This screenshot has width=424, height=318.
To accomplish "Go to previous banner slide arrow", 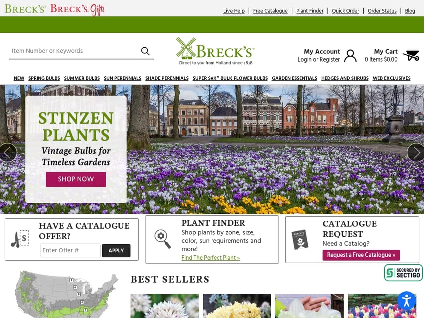I will [x=7, y=153].
